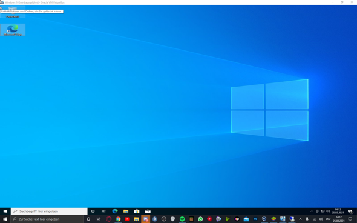Screen dimensions: 357x223
Task: Open Cortana on the VM guest taskbar
Action: (93, 211)
